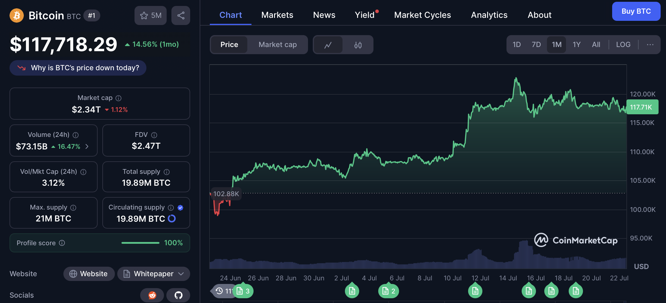Open chart more options ellipsis
This screenshot has height=303, width=666.
click(650, 45)
